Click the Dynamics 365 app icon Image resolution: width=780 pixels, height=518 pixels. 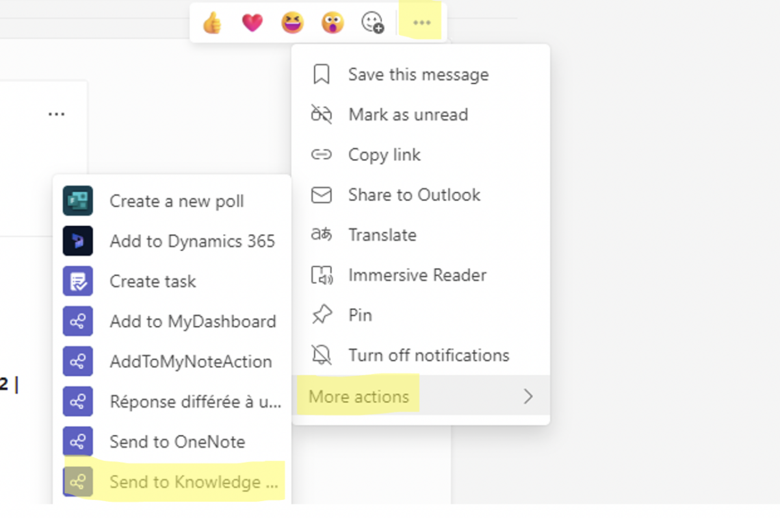pyautogui.click(x=78, y=241)
